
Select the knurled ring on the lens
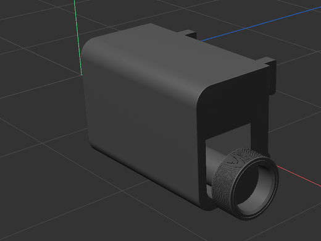click(224, 181)
